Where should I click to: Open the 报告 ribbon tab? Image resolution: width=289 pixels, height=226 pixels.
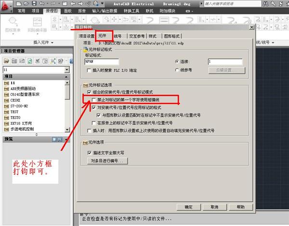coord(82,11)
